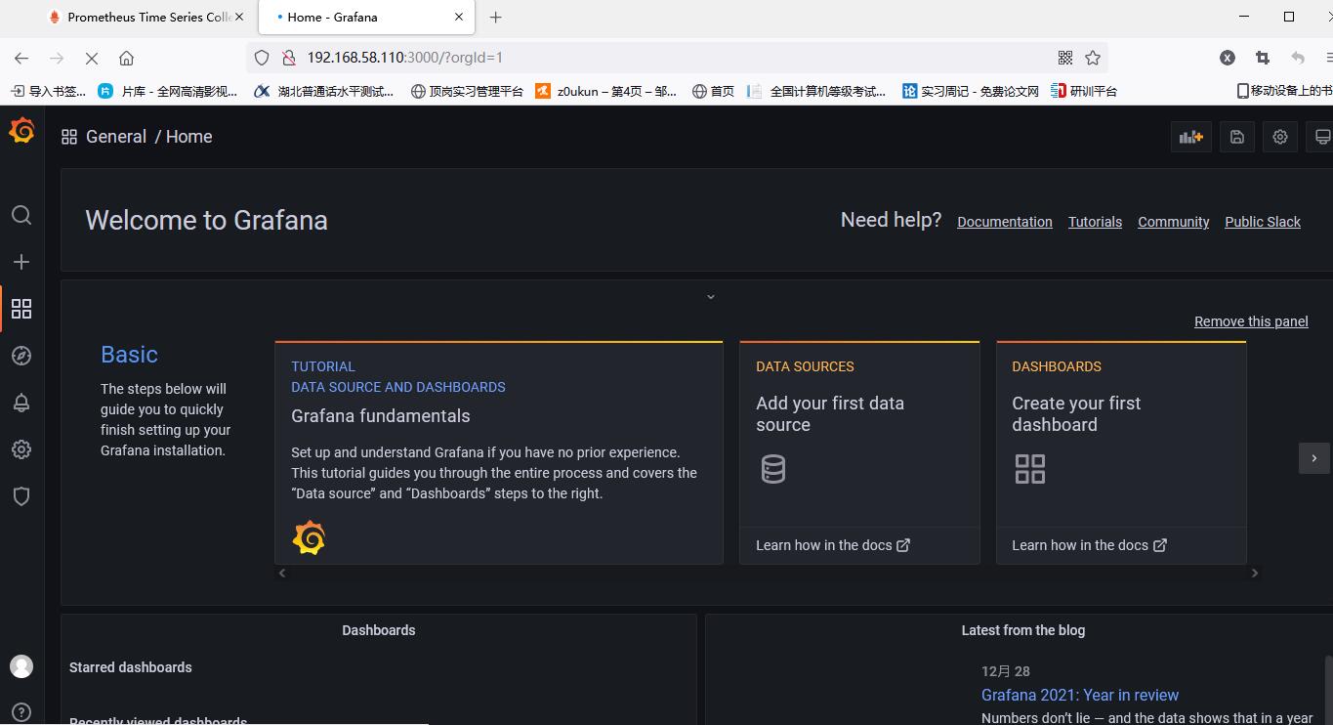Open the 湖北普通话水平测试 bookmark

(323, 91)
